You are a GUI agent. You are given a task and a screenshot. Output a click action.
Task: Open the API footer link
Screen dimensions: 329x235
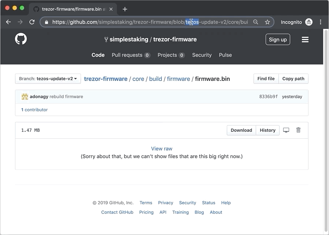click(x=163, y=212)
